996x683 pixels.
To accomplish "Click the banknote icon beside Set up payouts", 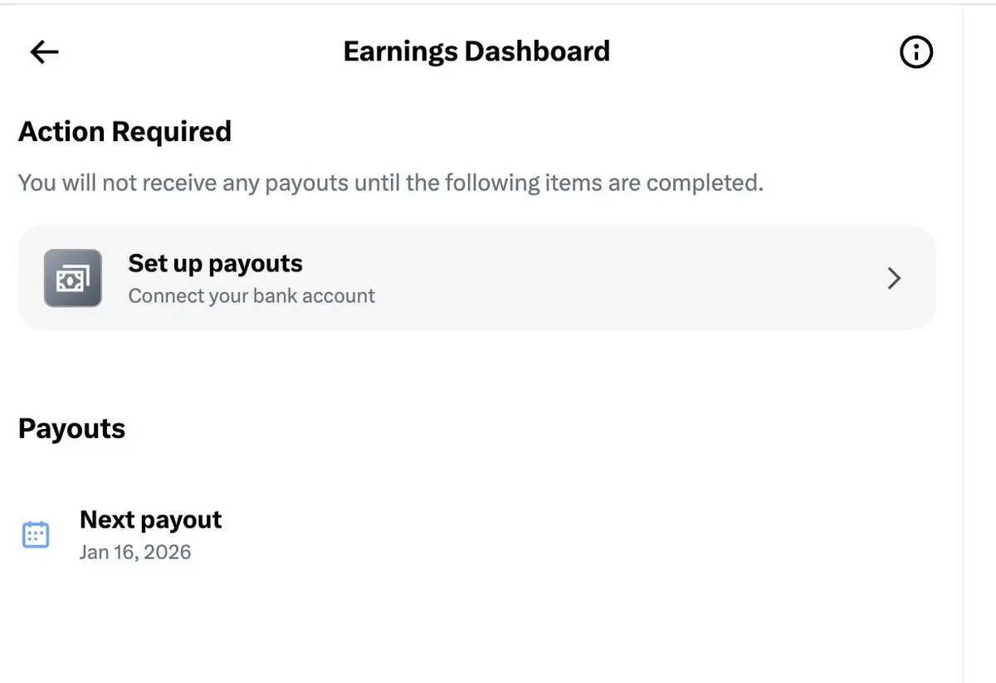I will [73, 279].
